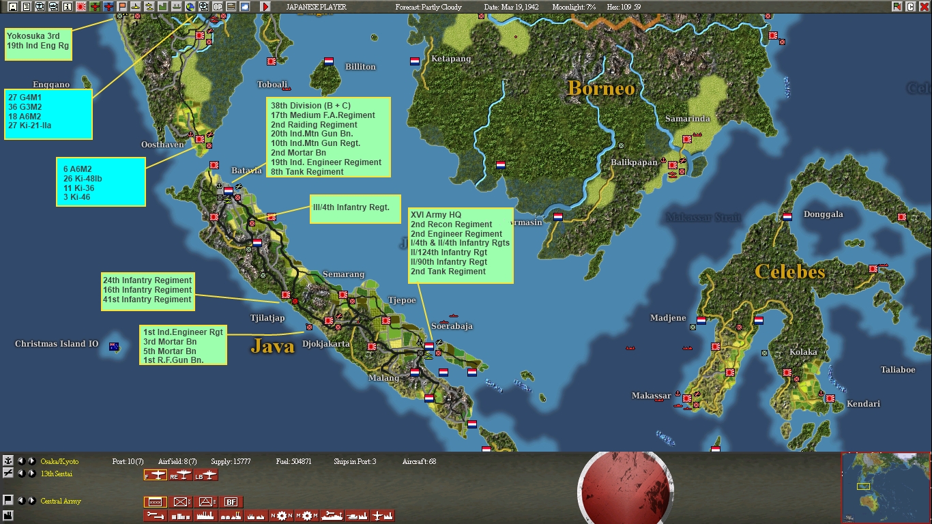Go to next air unit after 13th Sentai
Viewport: 932px width, 524px height.
(31, 474)
